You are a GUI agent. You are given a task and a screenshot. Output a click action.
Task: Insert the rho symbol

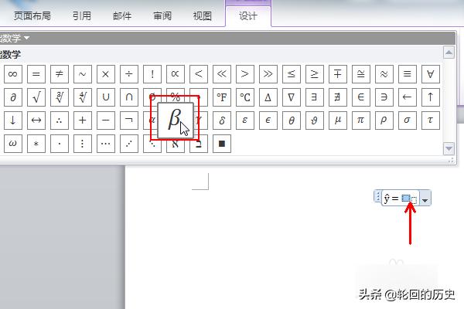click(384, 121)
